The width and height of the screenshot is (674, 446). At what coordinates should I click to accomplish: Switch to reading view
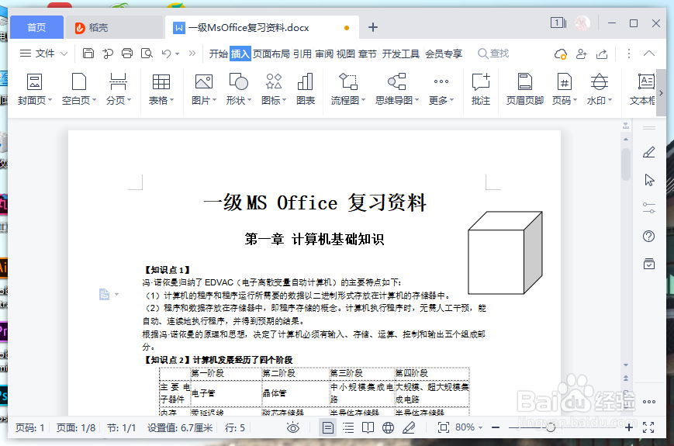(x=368, y=427)
